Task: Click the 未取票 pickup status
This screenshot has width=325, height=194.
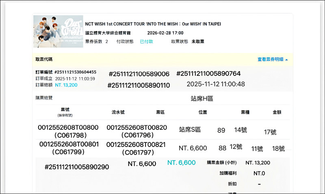Action: [x=198, y=41]
